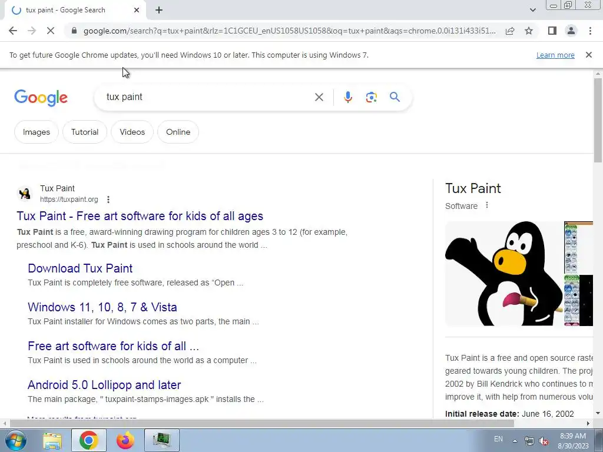Click the Initial release date fact
This screenshot has width=603, height=452.
509,414
